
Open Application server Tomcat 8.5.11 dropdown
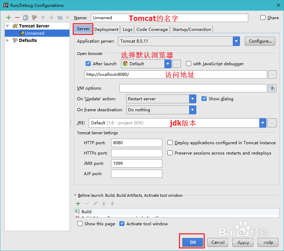(236, 41)
